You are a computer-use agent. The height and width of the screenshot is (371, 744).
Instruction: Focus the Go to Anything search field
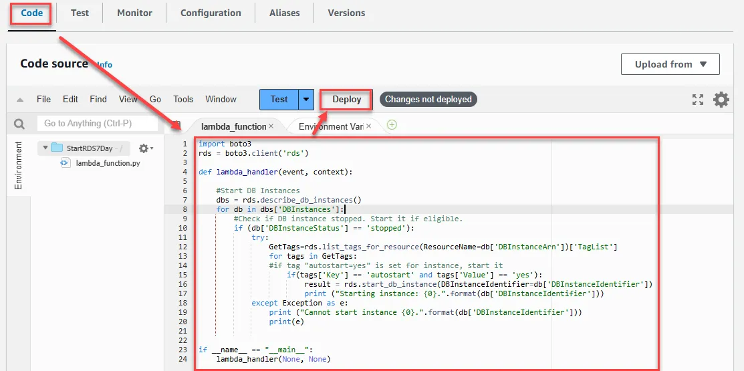[x=98, y=124]
